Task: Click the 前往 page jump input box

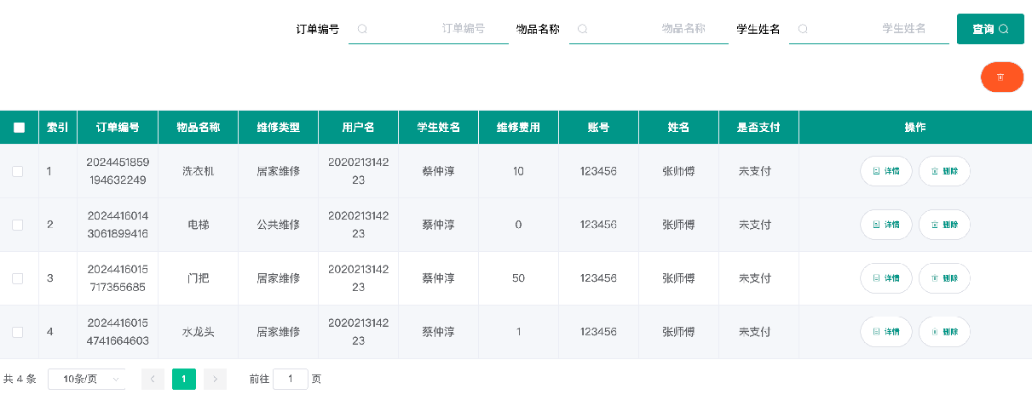Action: [290, 380]
